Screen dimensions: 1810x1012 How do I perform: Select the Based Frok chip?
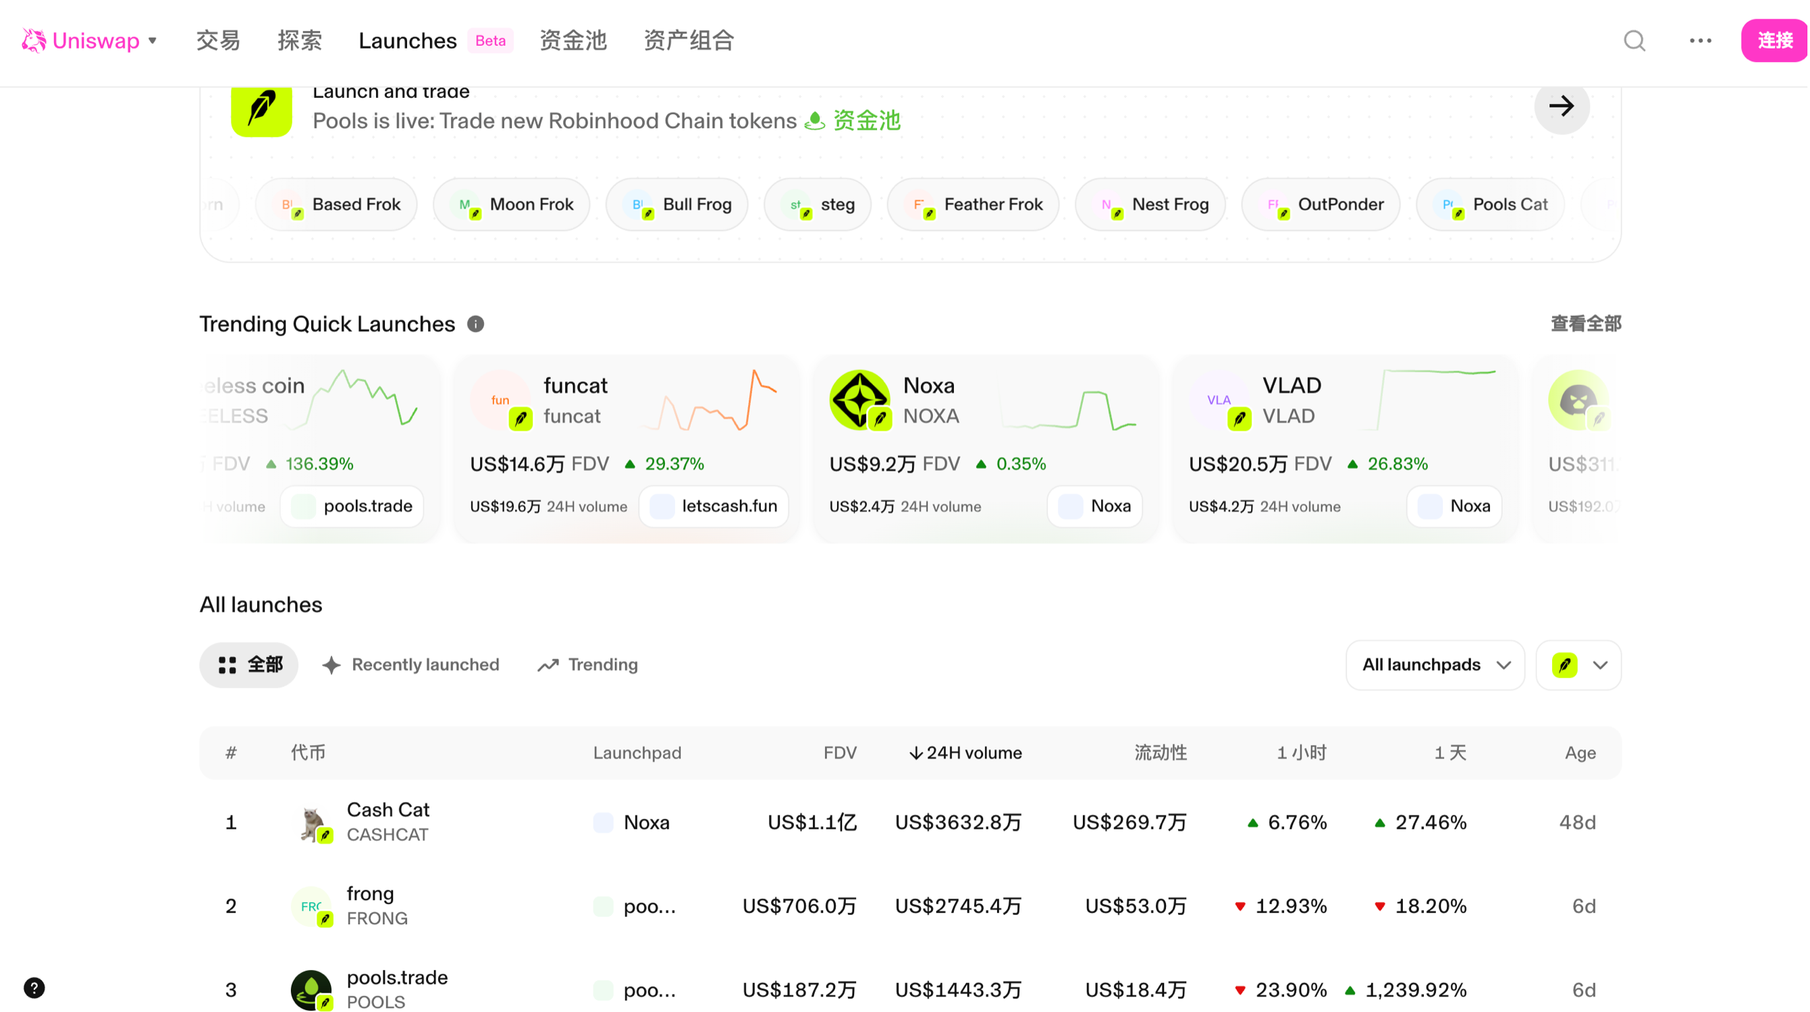pyautogui.click(x=337, y=205)
